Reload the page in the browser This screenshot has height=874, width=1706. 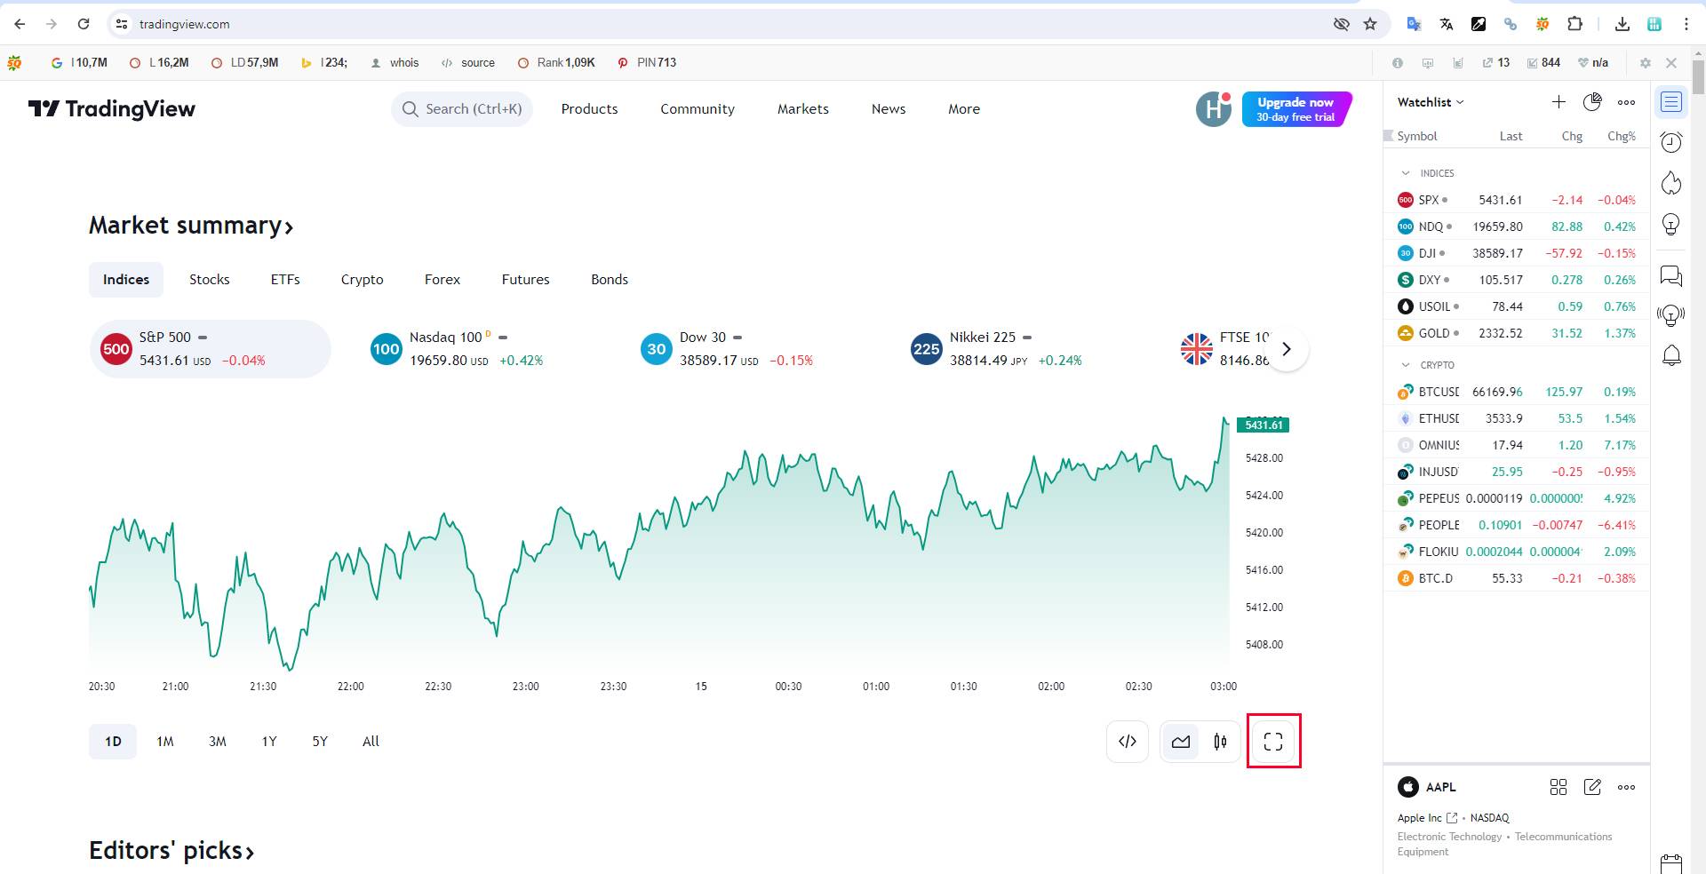coord(84,24)
